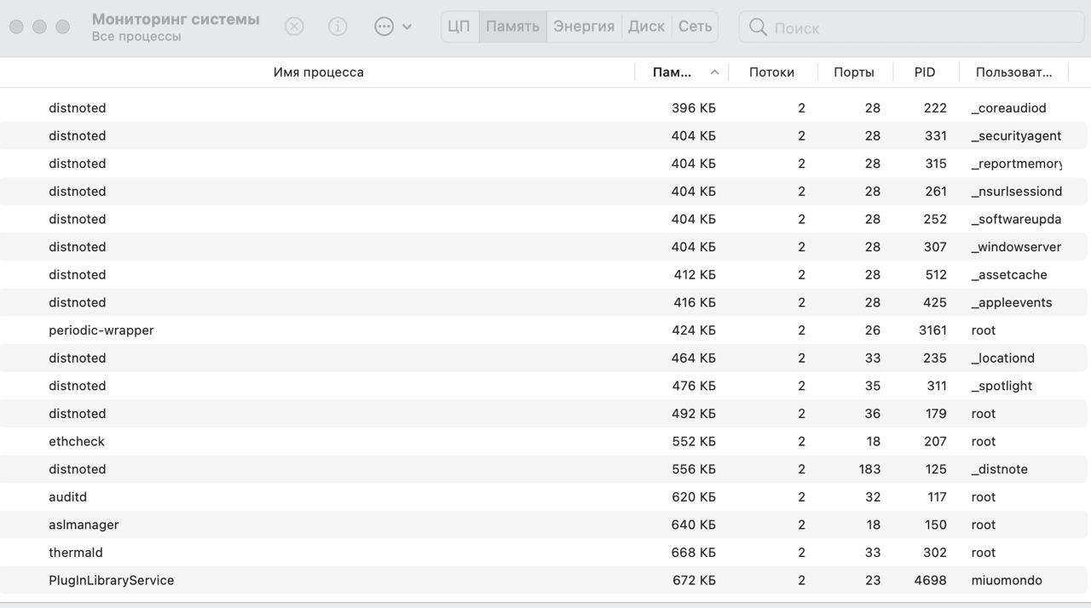Open process info with the (i) icon
This screenshot has width=1091, height=608.
coord(338,26)
